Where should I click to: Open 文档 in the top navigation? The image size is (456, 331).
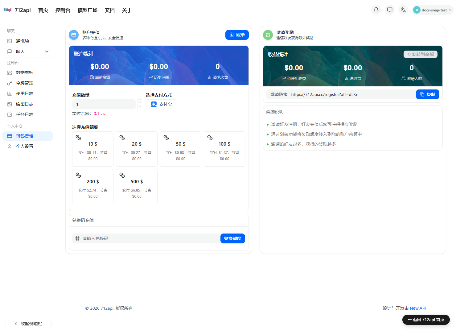[x=110, y=10]
